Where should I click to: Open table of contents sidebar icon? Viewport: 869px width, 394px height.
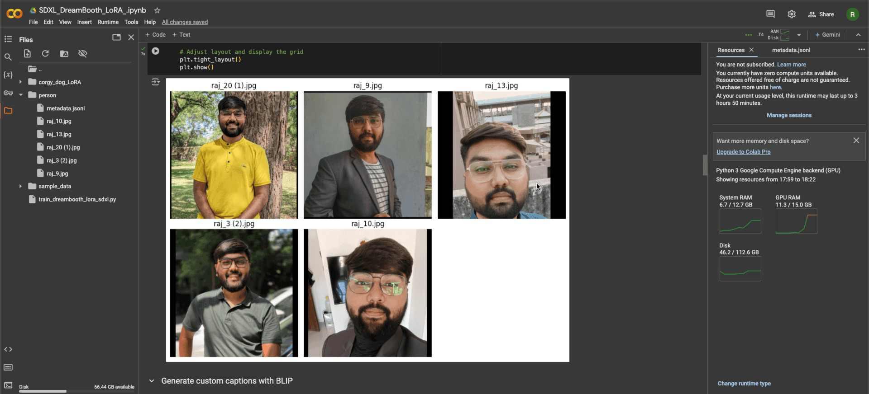[x=8, y=39]
